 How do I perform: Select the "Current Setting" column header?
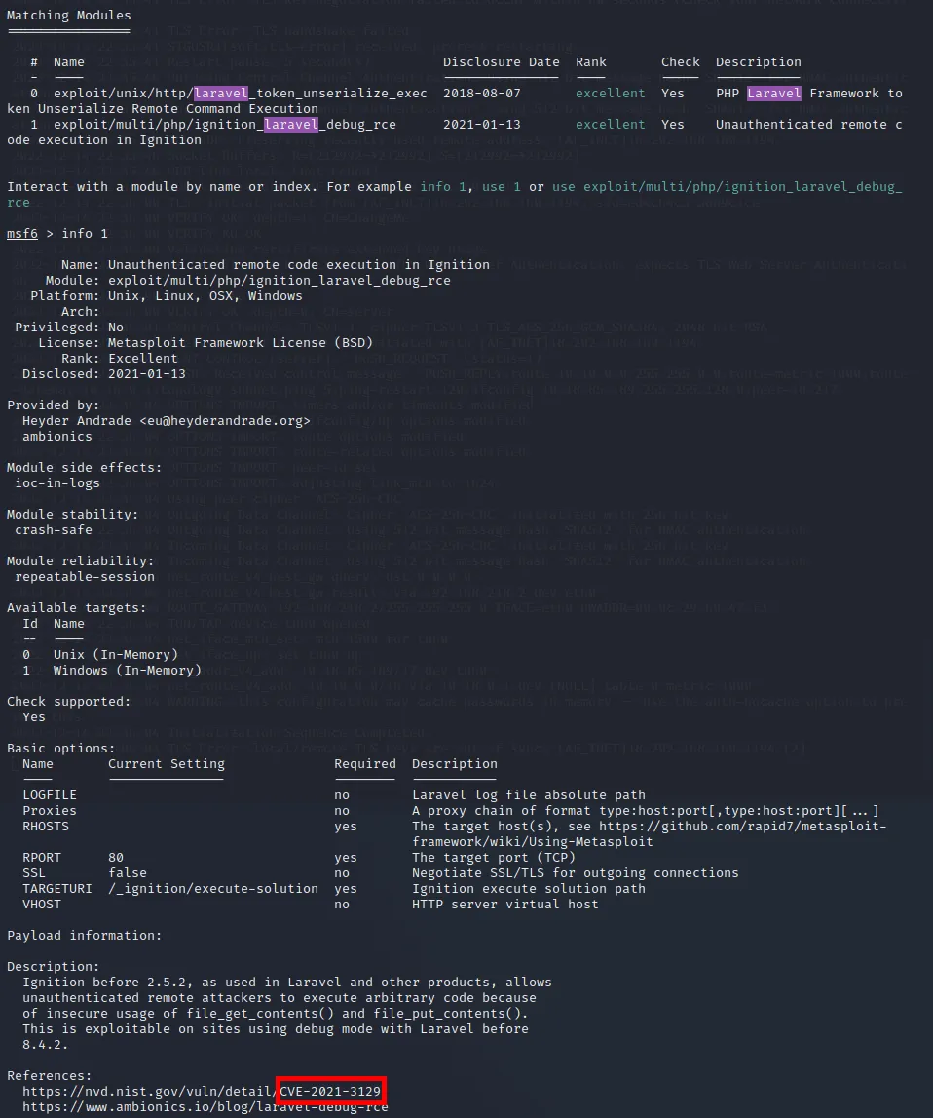coord(166,763)
